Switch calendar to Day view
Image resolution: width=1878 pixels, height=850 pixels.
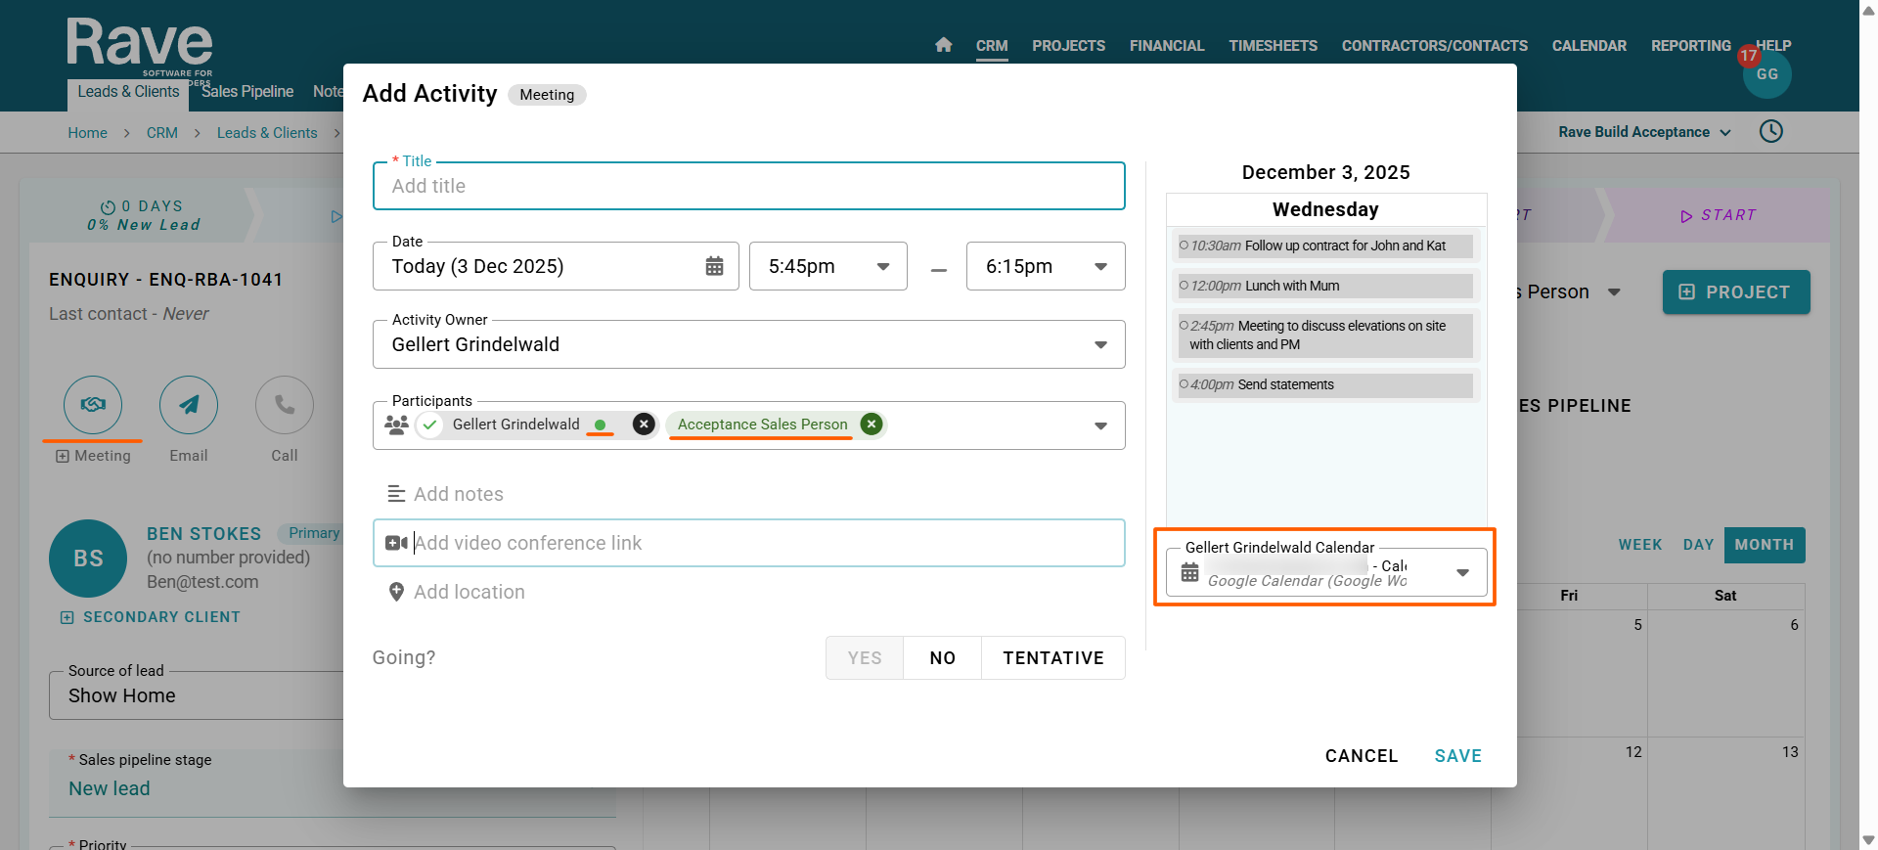tap(1698, 545)
